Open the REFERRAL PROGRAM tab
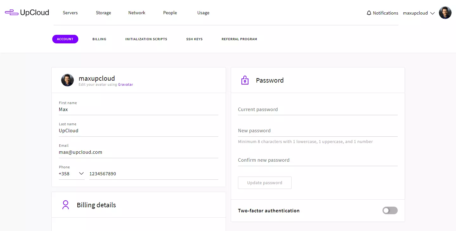The width and height of the screenshot is (456, 231). point(239,39)
